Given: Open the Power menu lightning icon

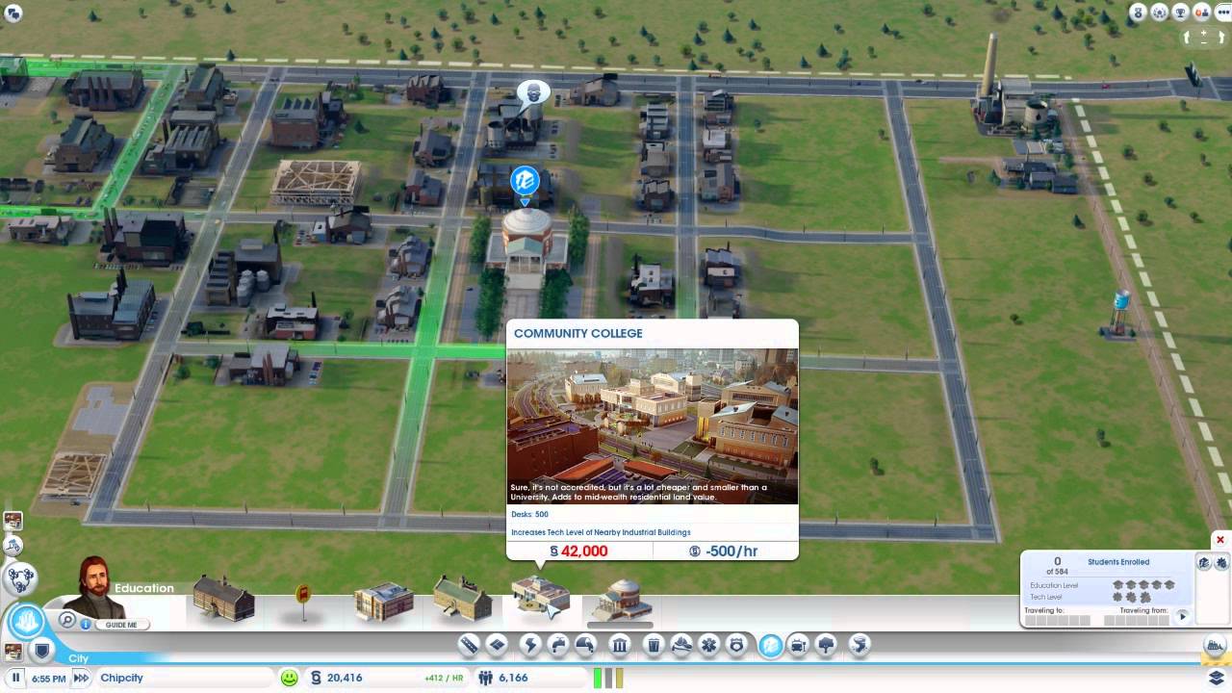Looking at the screenshot, I should tap(530, 646).
